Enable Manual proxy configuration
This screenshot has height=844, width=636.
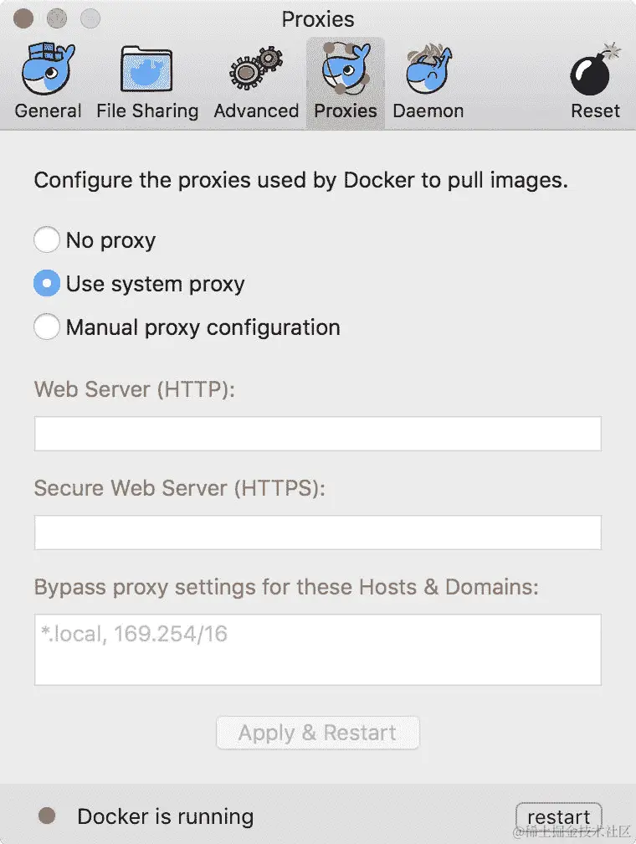coord(47,327)
